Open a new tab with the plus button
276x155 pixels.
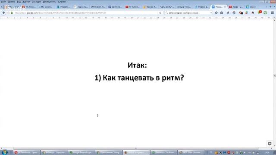tap(270, 7)
